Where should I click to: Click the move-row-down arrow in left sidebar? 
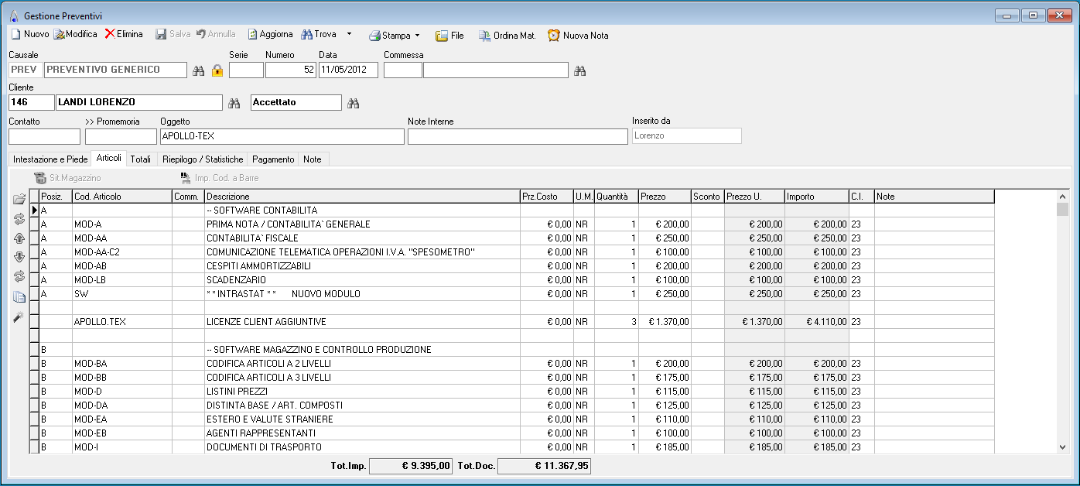(19, 258)
